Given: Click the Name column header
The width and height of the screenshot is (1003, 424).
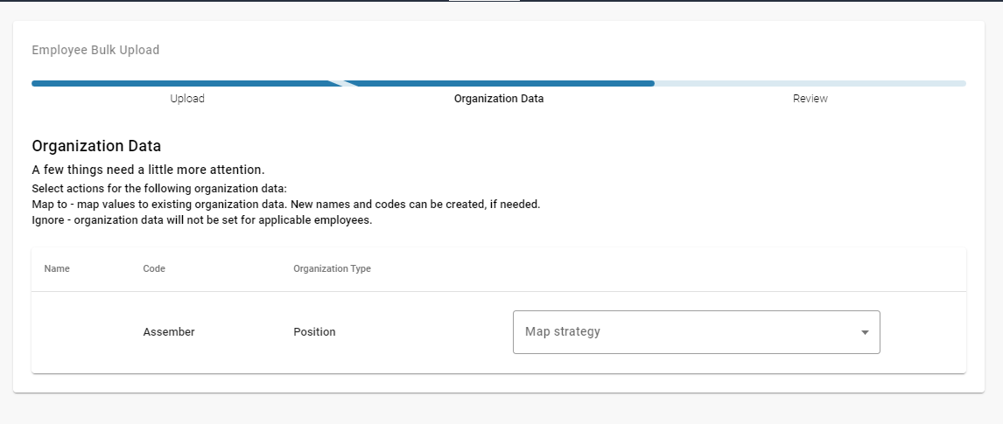Looking at the screenshot, I should pyautogui.click(x=57, y=268).
